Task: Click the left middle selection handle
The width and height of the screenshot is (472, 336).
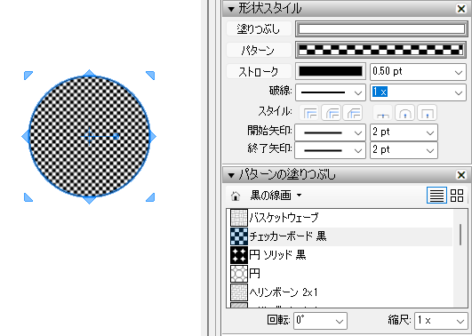Action: click(25, 137)
